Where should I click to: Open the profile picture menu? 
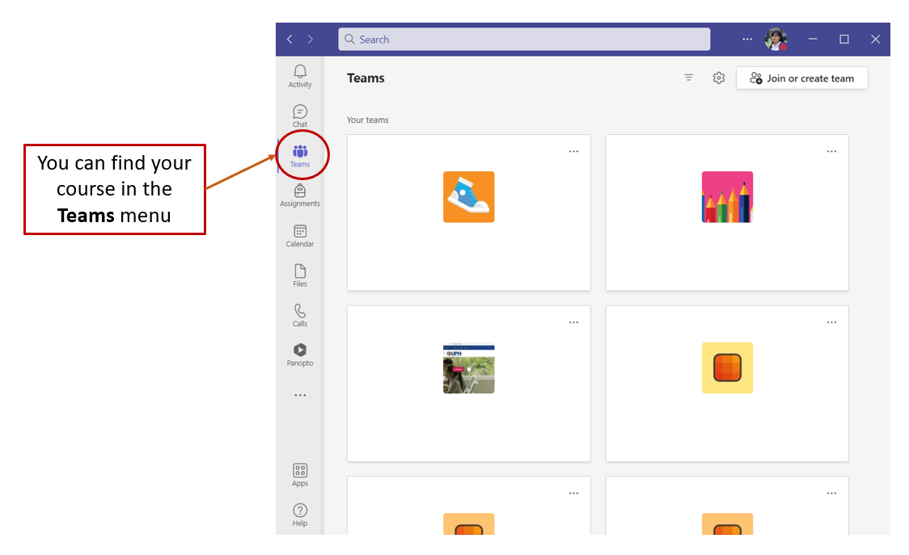point(776,40)
